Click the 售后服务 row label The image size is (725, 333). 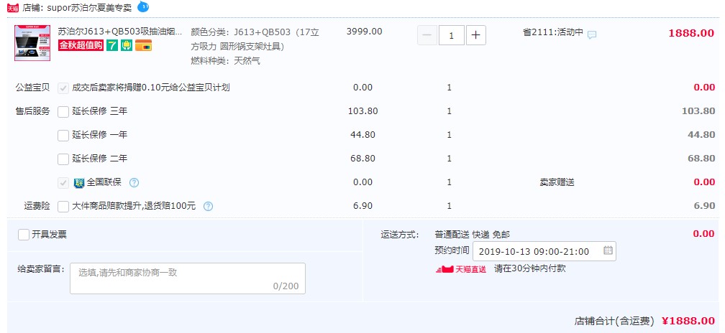[32, 111]
